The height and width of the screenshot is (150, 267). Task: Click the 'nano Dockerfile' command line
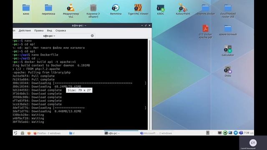(45, 55)
